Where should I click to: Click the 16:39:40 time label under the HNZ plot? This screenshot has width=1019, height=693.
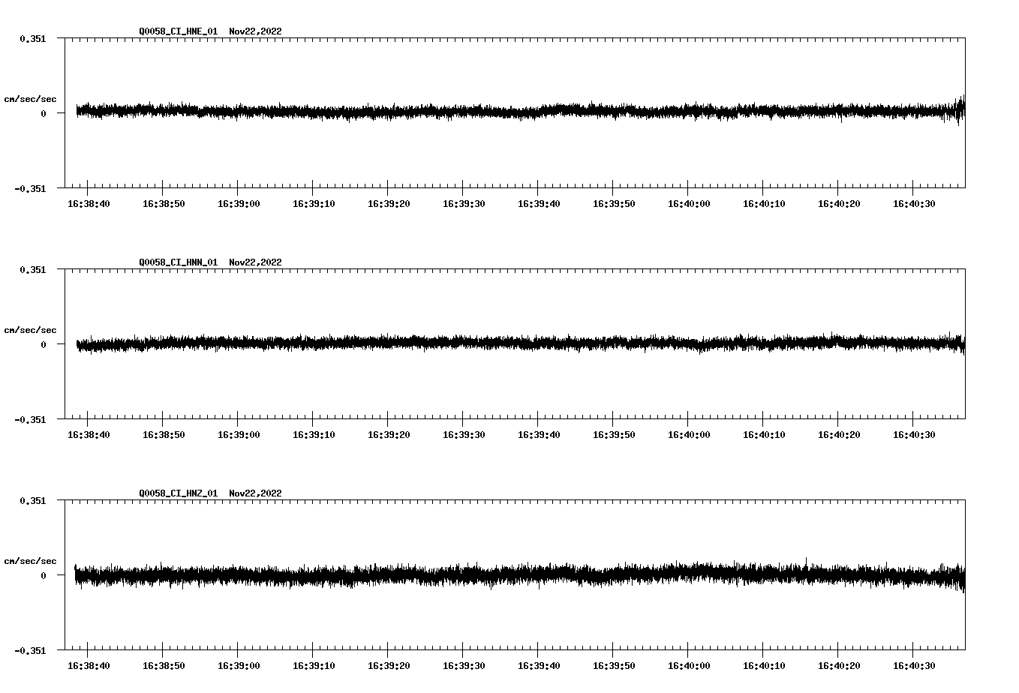pos(539,666)
